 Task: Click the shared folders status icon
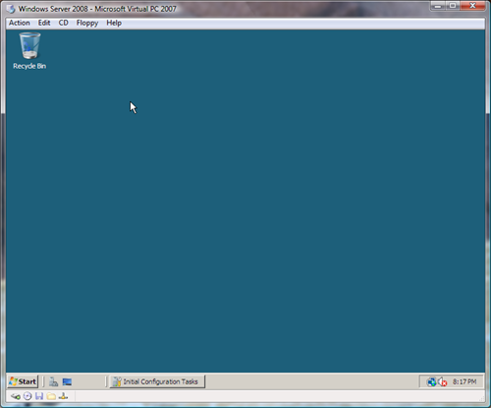click(x=51, y=396)
